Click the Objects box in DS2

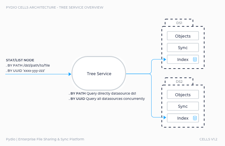[x=183, y=95]
